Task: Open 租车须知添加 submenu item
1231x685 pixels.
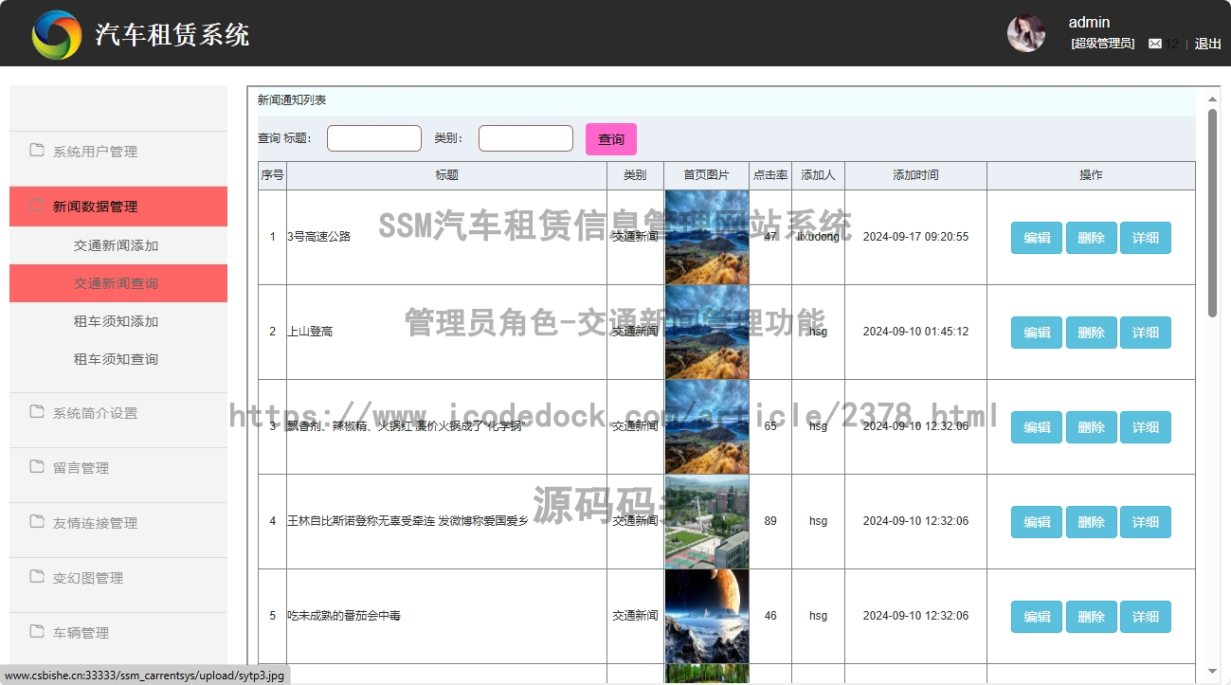Action: point(118,321)
